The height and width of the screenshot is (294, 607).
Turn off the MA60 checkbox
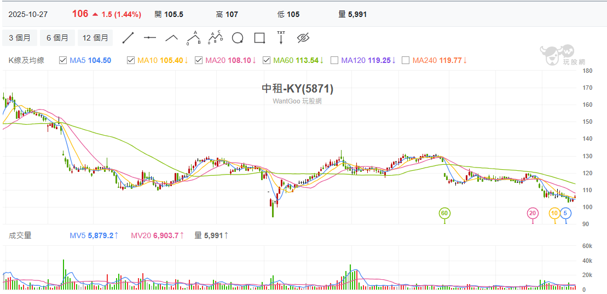coord(267,60)
